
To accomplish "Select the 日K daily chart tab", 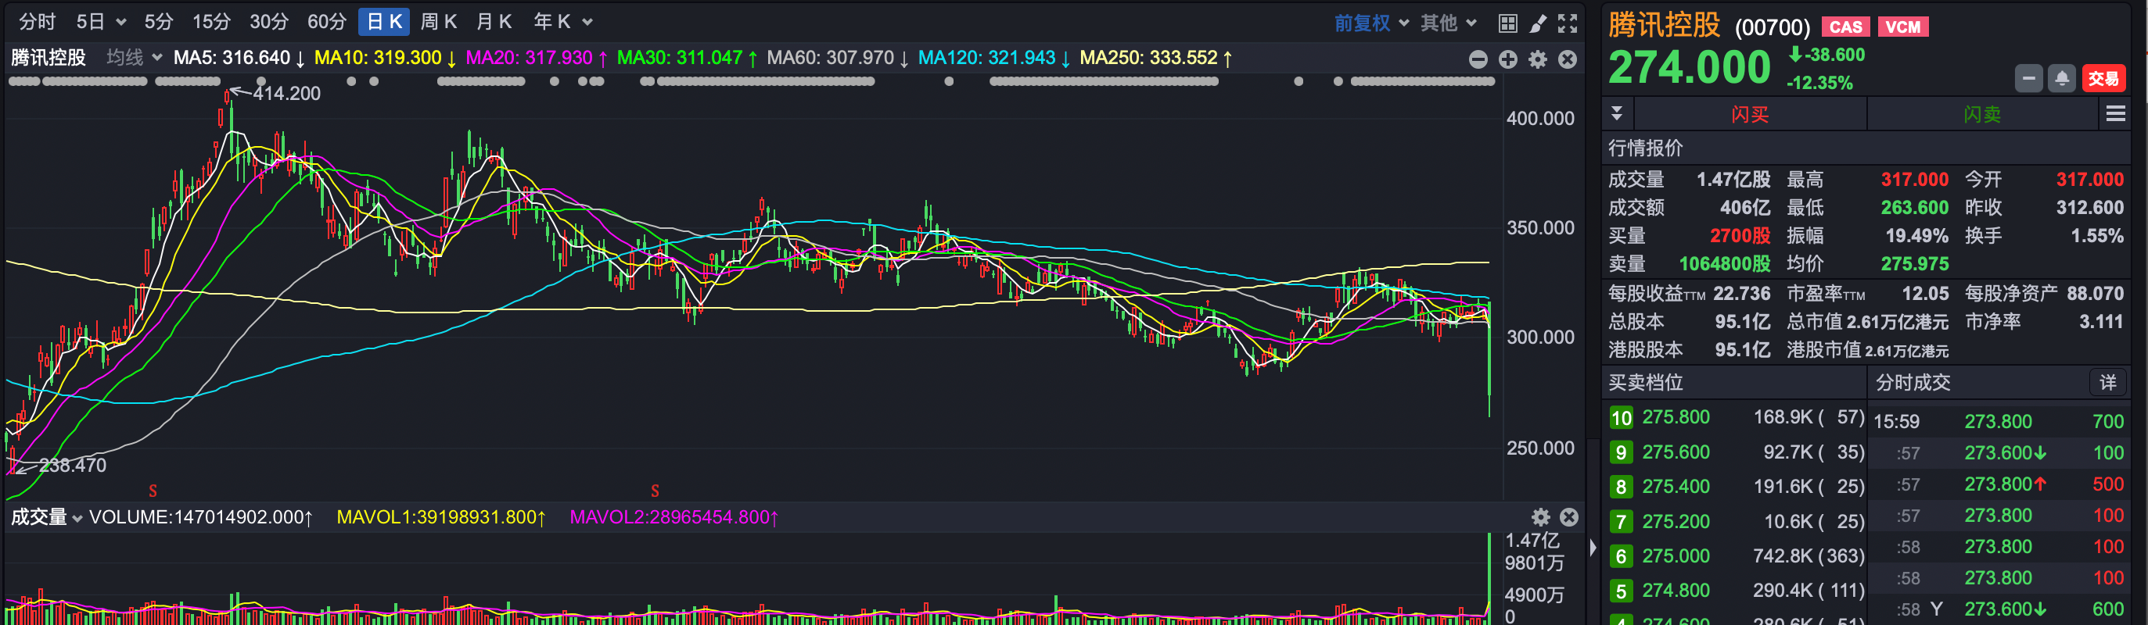I will click(383, 22).
